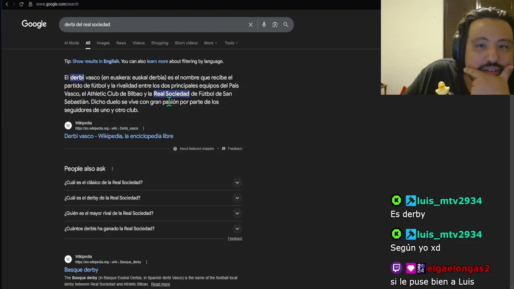Open Basque derby Wikipedia result
514x289 pixels.
pos(81,270)
